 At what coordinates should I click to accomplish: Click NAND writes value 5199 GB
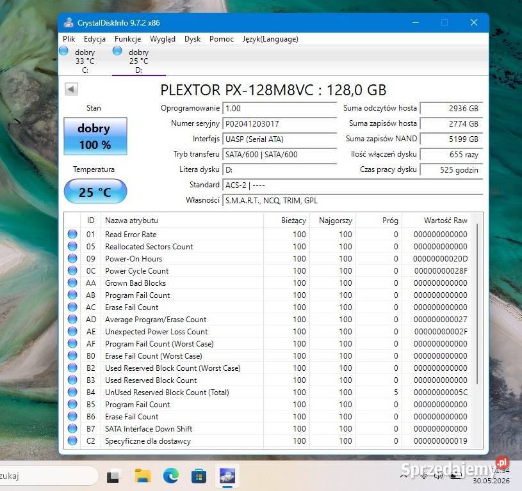coord(451,139)
